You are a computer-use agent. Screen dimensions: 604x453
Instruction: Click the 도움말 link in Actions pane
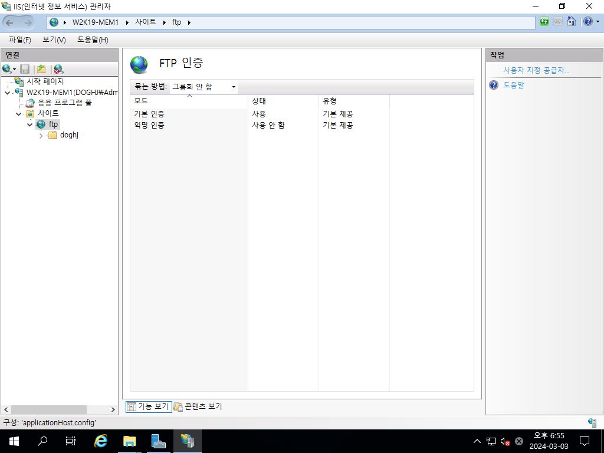[x=514, y=85]
